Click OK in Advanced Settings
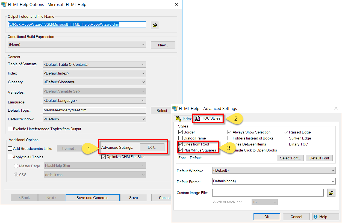This screenshot has height=223, width=342. point(267,217)
